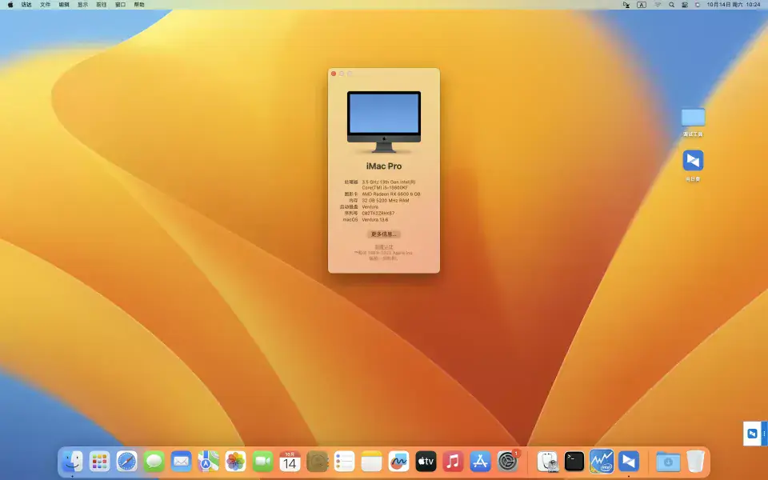Open the 帮助 (Help) menu
Viewport: 768px width, 480px height.
tap(139, 5)
